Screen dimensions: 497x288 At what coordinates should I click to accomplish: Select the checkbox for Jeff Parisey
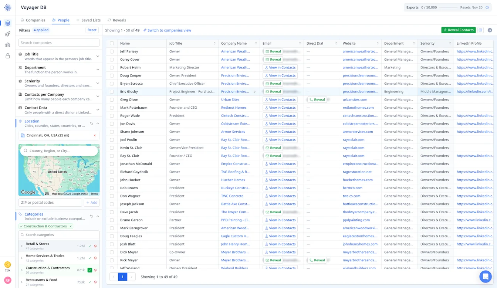point(112,51)
